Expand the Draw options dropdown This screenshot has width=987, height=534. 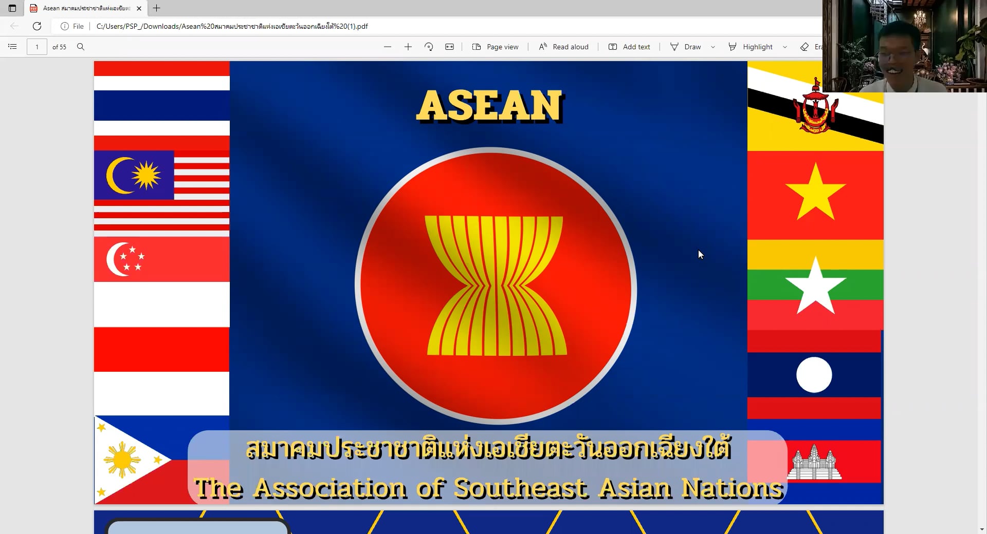coord(713,47)
